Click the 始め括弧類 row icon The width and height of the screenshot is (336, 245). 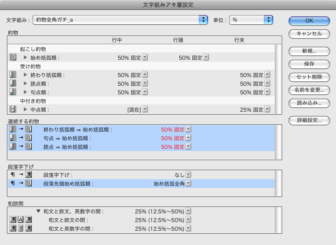(x=13, y=57)
